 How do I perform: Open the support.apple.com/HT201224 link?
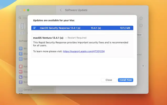[84, 51]
